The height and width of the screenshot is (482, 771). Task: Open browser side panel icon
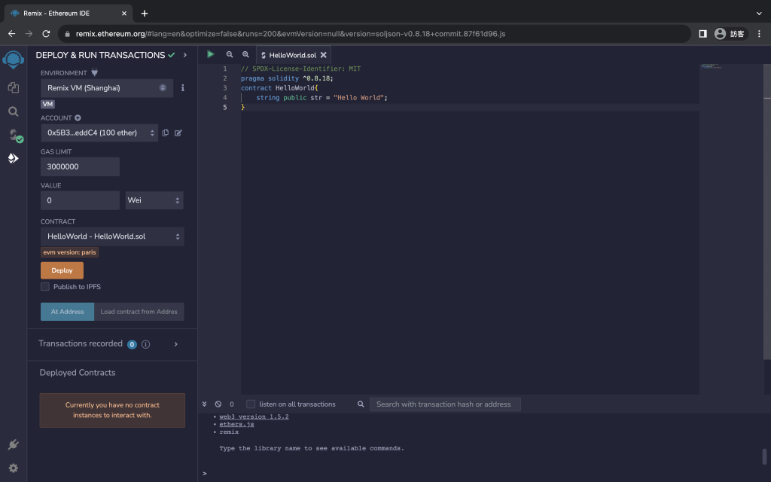tap(702, 33)
